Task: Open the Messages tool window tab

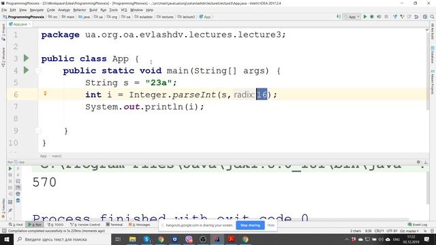Action: (140, 225)
